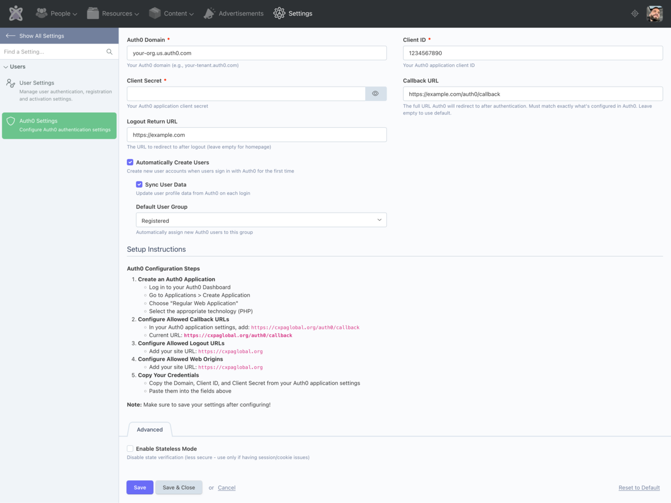
Task: Click the Save & Close button
Action: click(x=179, y=487)
